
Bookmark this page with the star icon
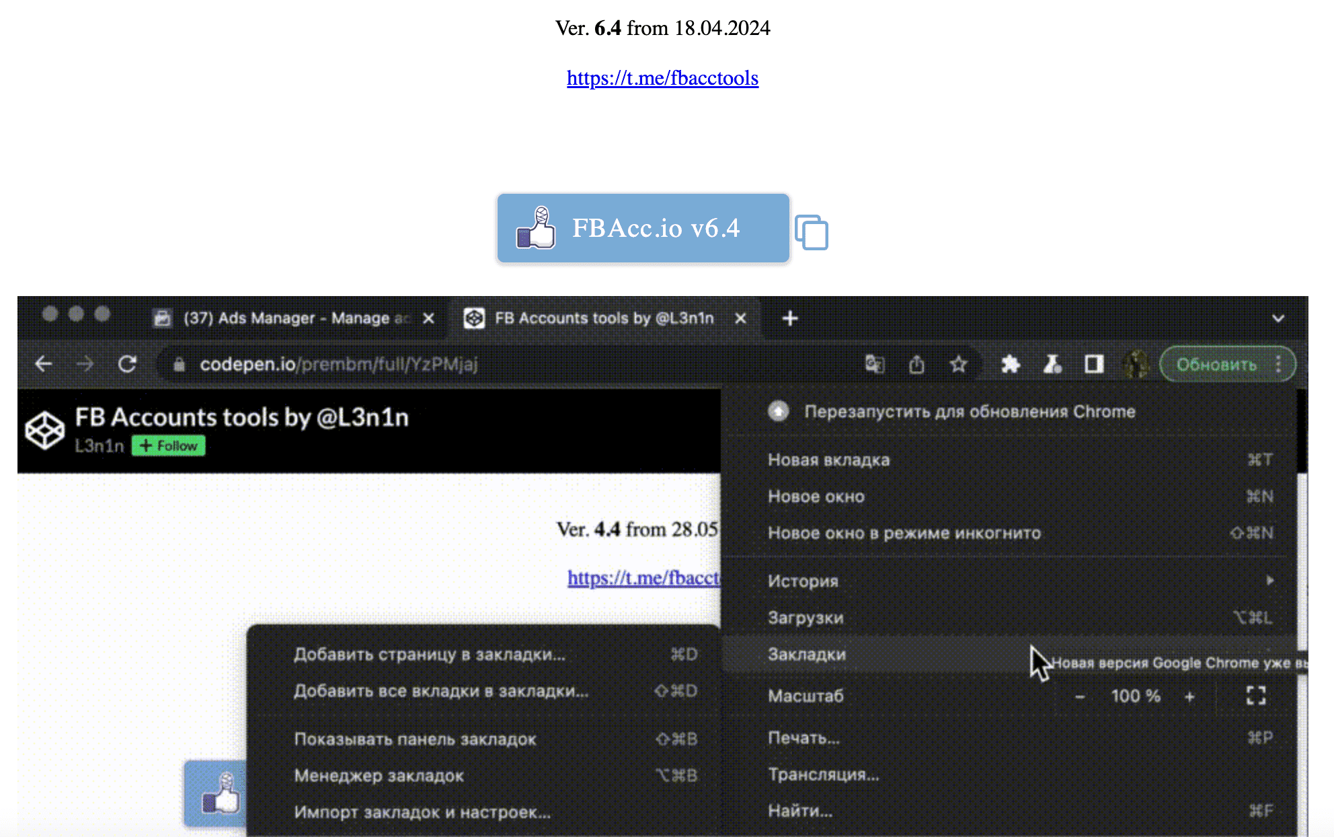(x=958, y=364)
